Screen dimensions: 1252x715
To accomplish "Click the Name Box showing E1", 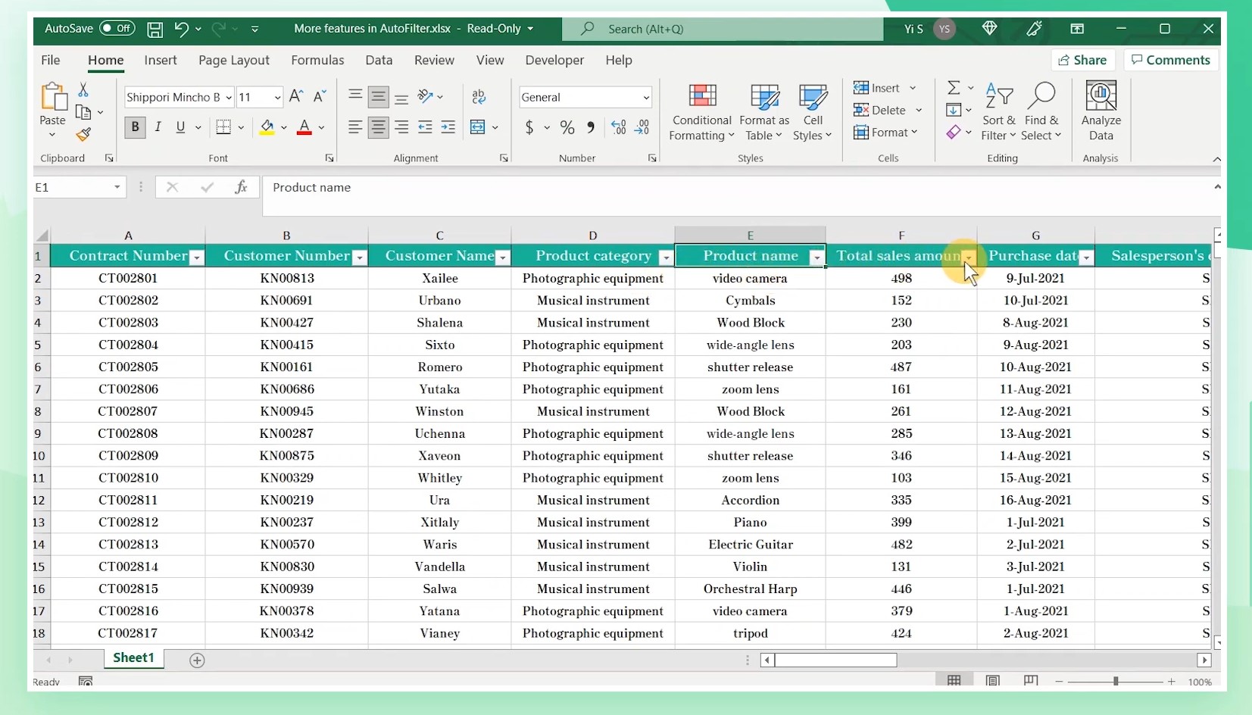I will tap(72, 187).
